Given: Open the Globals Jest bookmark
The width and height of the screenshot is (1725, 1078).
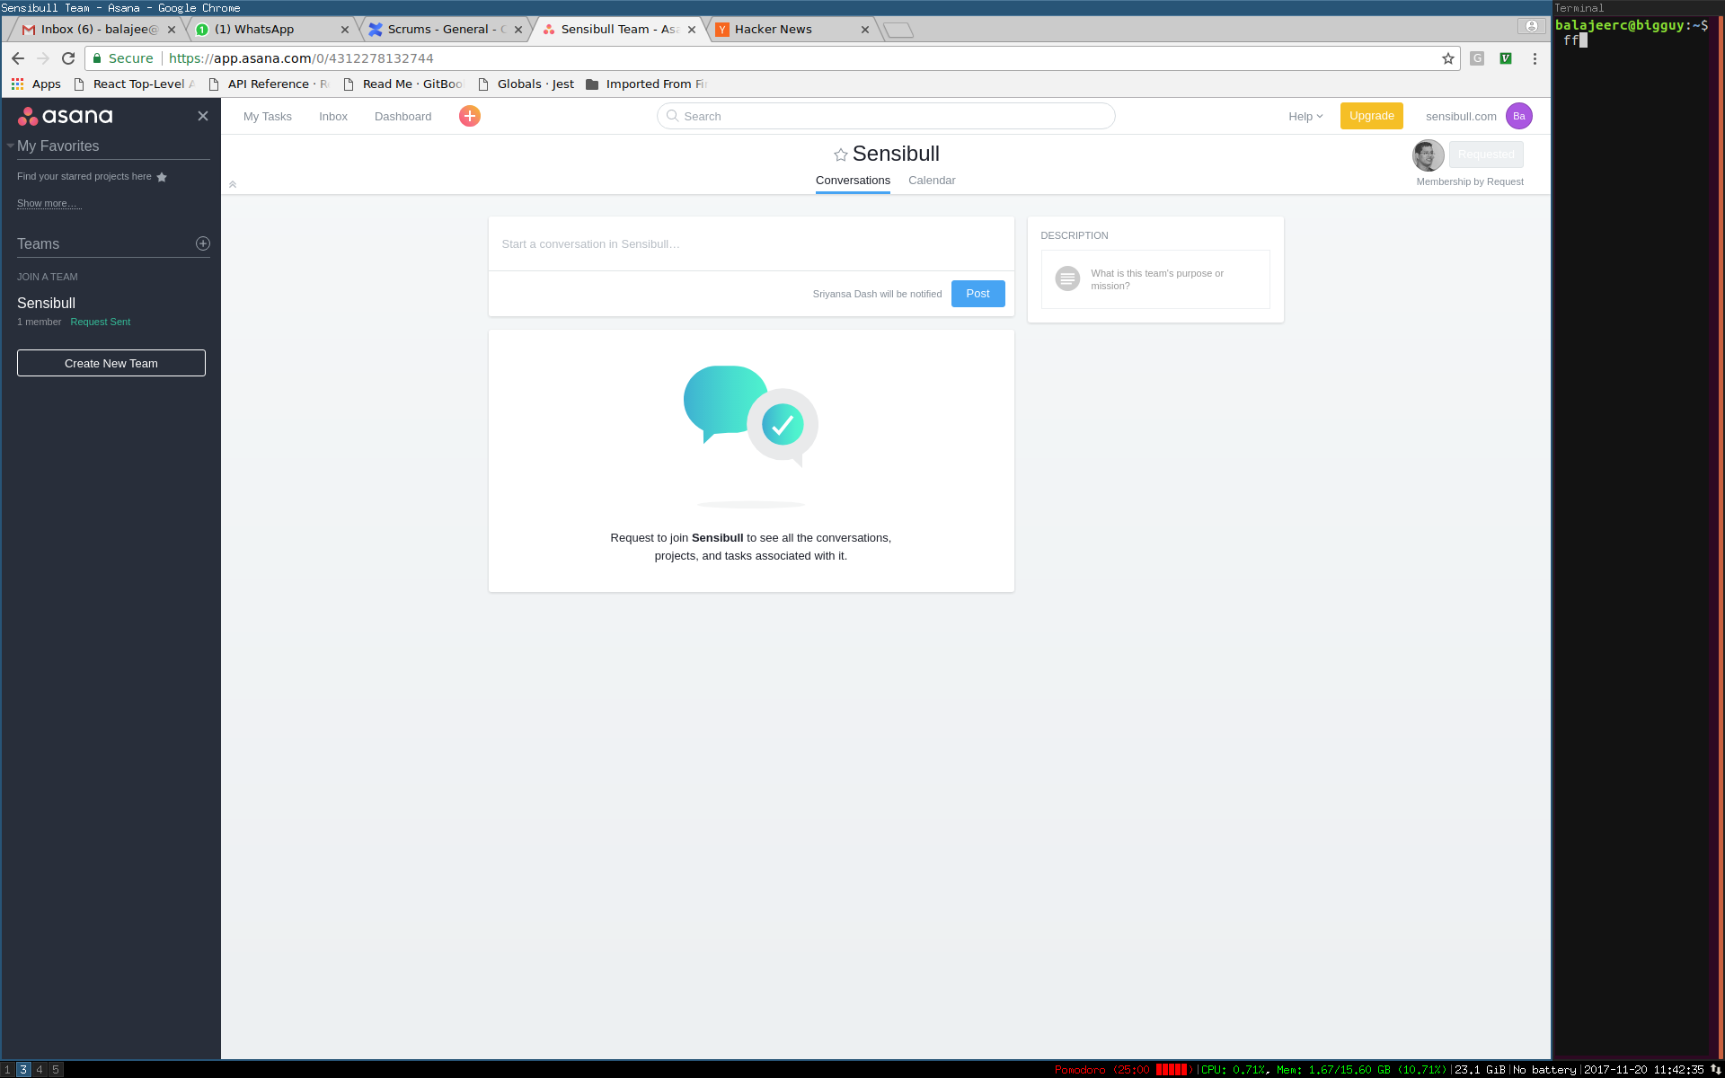Looking at the screenshot, I should pos(526,84).
